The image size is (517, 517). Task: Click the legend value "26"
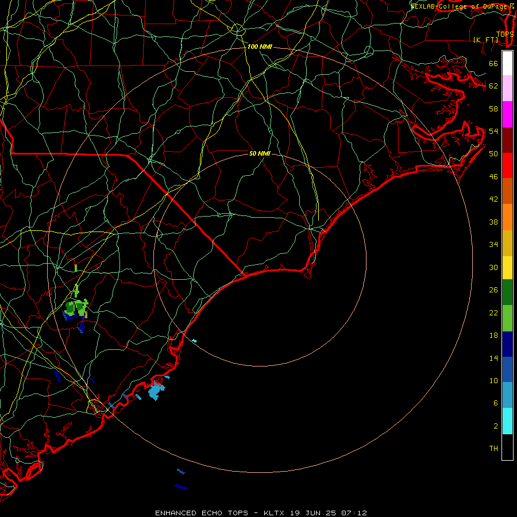(493, 290)
